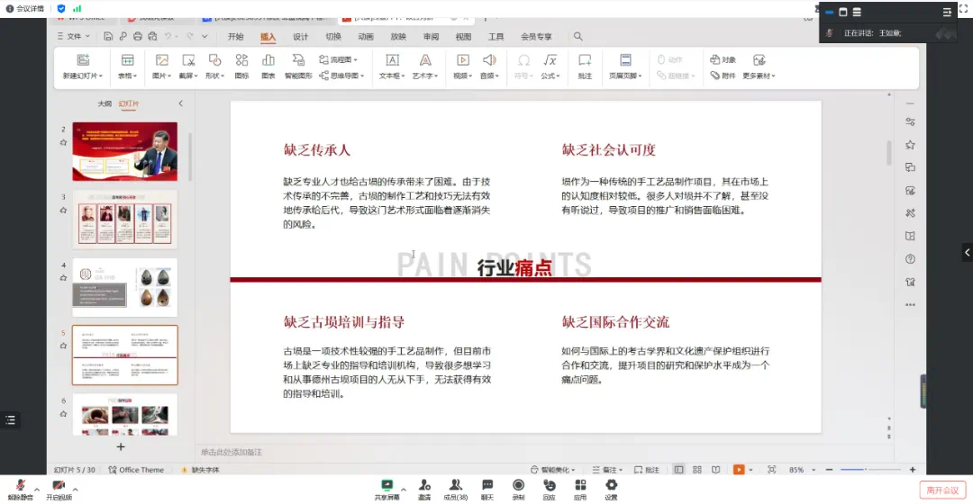This screenshot has width=973, height=504.
Task: Switch to slide sorter view in status bar
Action: [697, 470]
